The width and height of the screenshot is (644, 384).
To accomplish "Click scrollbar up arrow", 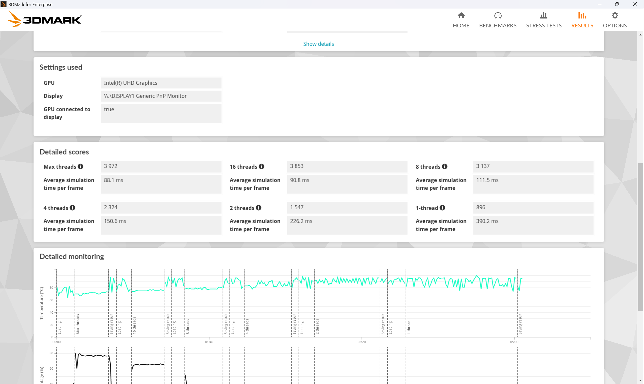I will (x=640, y=35).
